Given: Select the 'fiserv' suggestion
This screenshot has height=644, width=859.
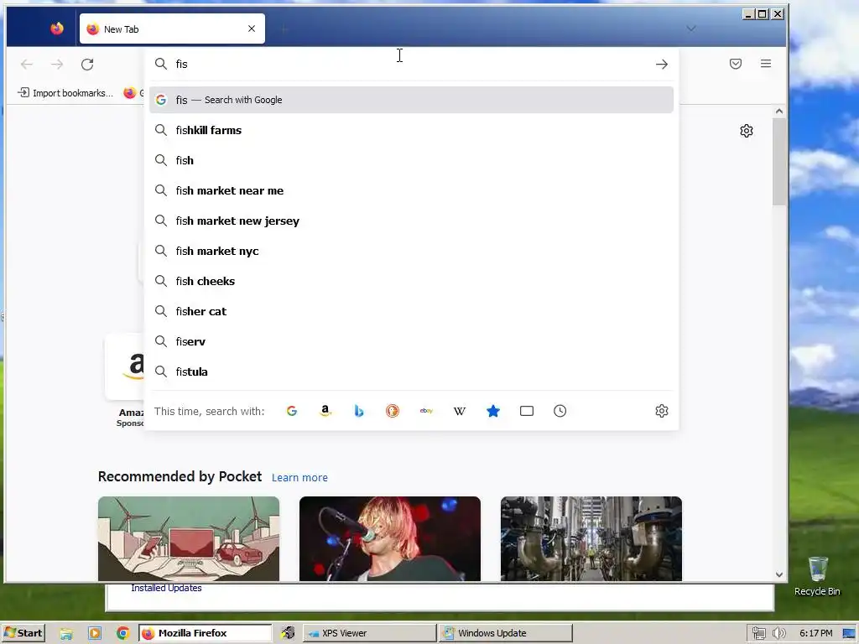Looking at the screenshot, I should 411,341.
